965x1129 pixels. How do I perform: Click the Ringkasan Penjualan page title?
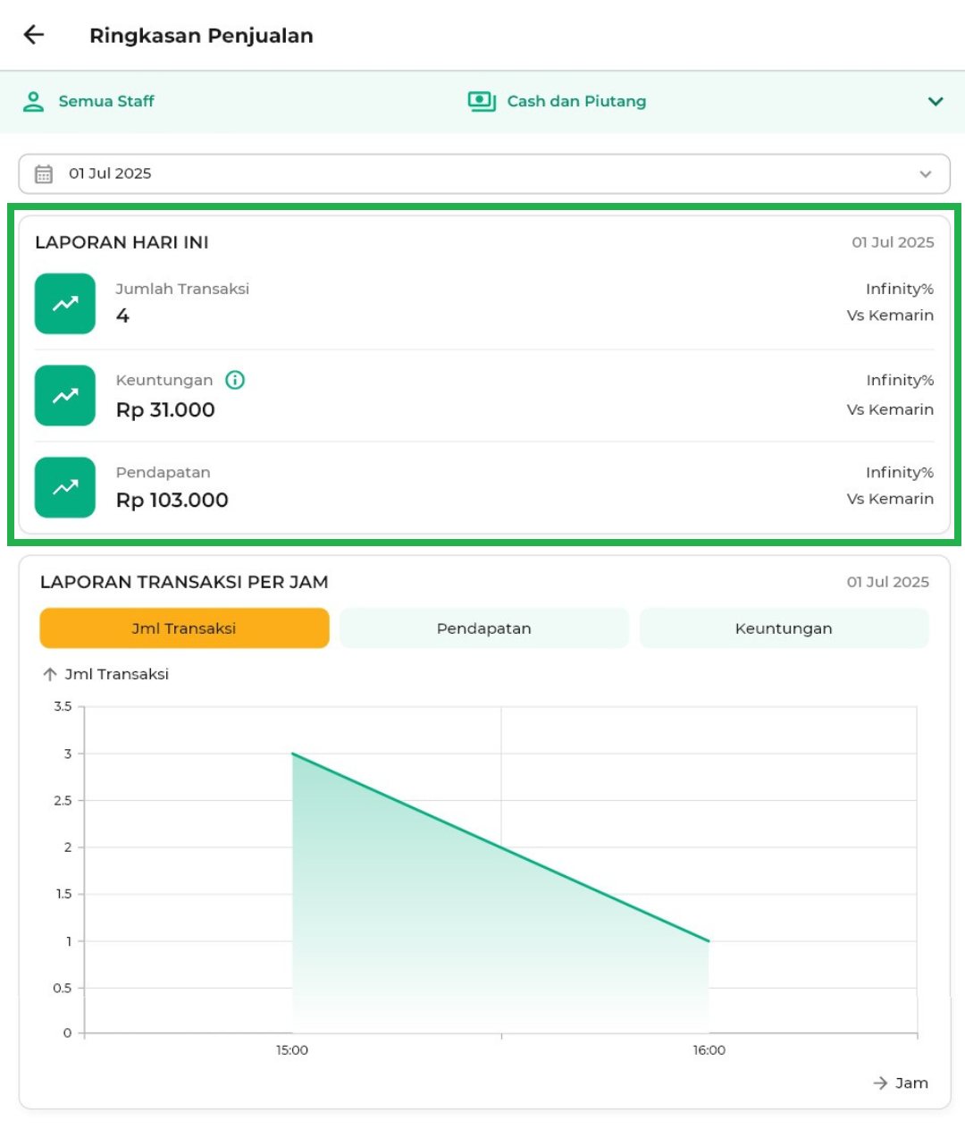(x=201, y=36)
